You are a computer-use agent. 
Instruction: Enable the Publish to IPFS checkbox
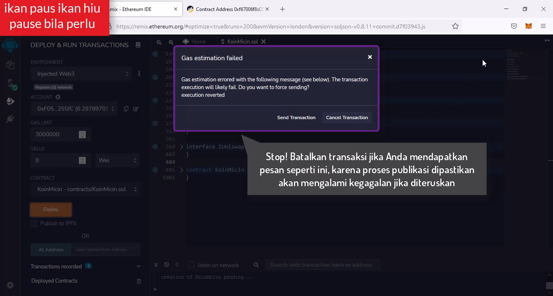pos(34,223)
